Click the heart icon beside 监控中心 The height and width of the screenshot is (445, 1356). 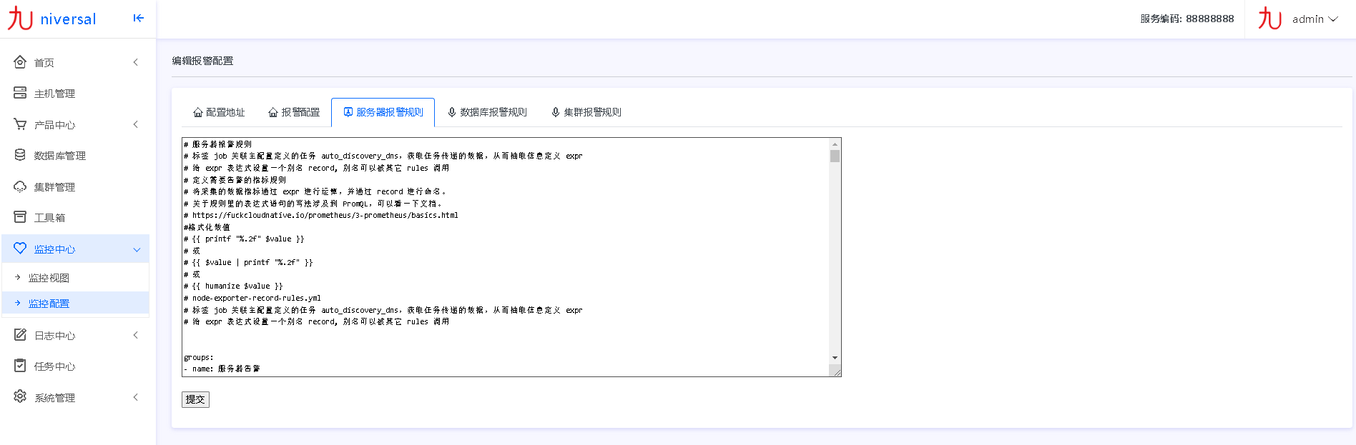coord(20,249)
